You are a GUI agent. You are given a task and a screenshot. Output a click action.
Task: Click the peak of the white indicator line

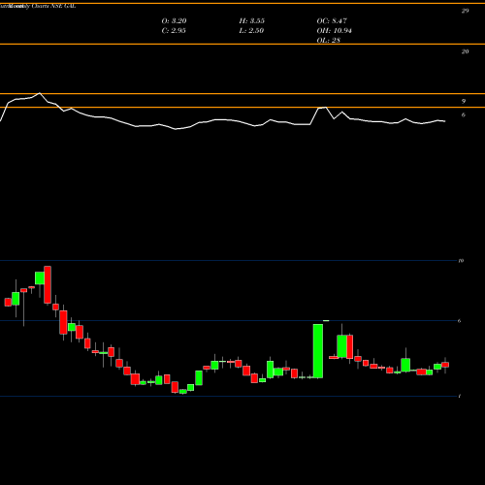point(40,93)
